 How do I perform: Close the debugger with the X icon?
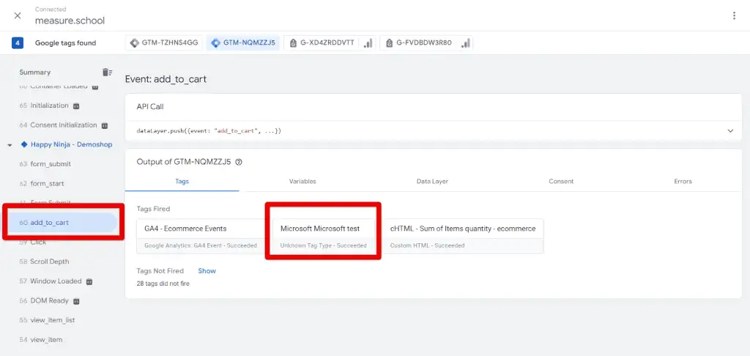(18, 15)
